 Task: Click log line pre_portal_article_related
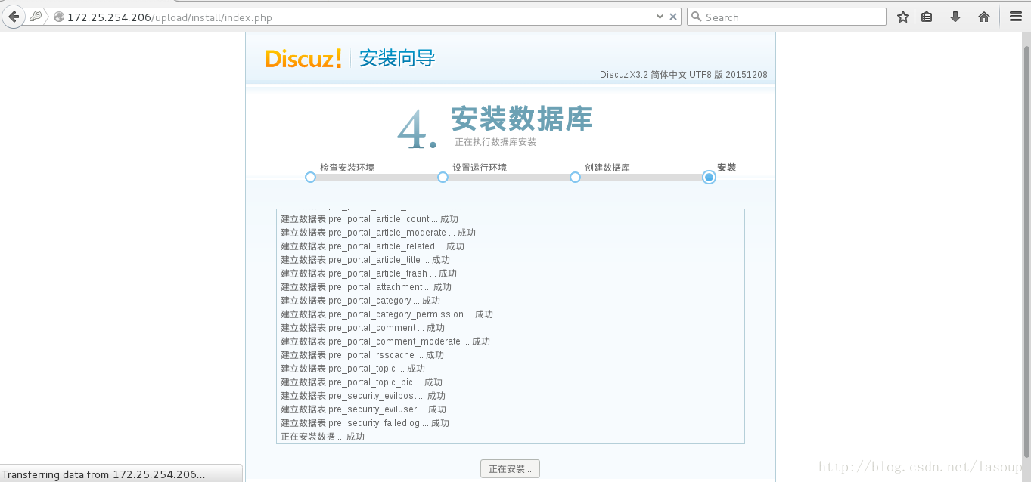[372, 246]
